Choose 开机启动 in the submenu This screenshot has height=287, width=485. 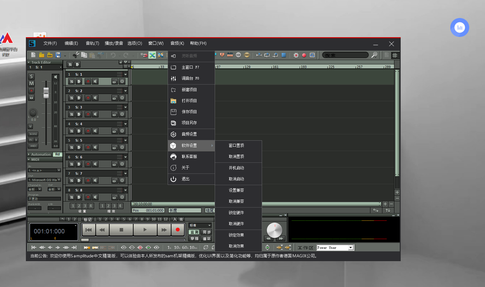coord(238,168)
